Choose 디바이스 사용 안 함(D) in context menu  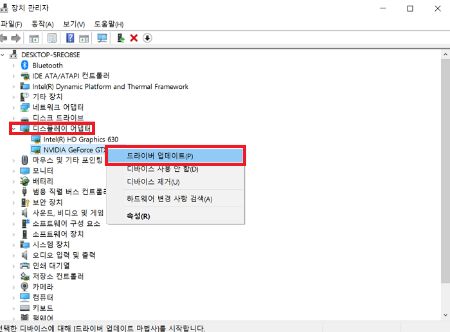(x=175, y=169)
